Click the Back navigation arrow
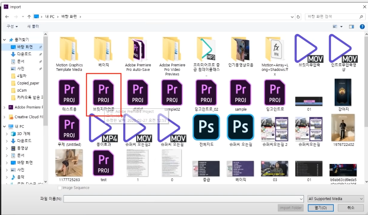368x215 pixels. (x=7, y=17)
